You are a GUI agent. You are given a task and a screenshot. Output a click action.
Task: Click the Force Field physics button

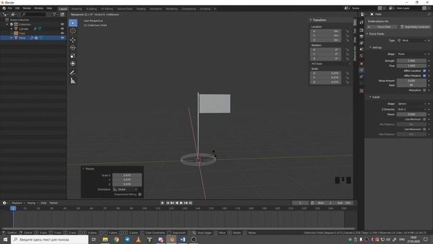(x=382, y=27)
